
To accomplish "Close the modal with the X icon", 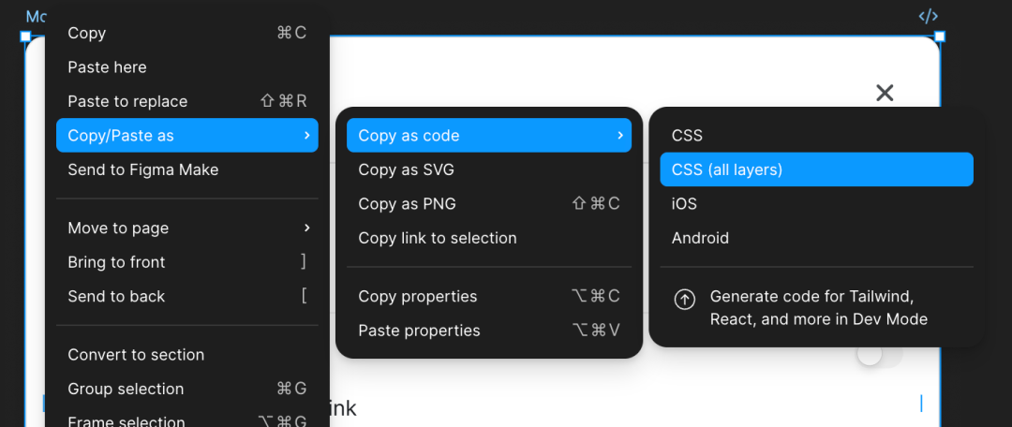I will 885,93.
